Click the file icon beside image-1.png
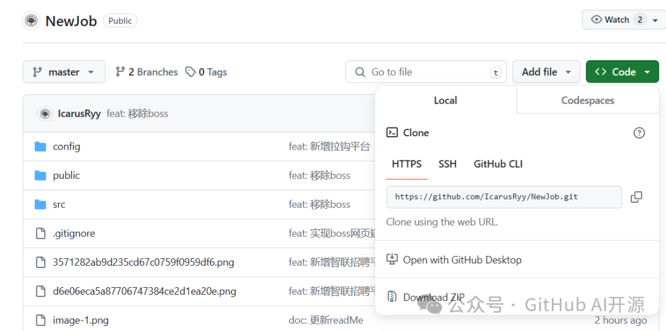 coord(40,320)
